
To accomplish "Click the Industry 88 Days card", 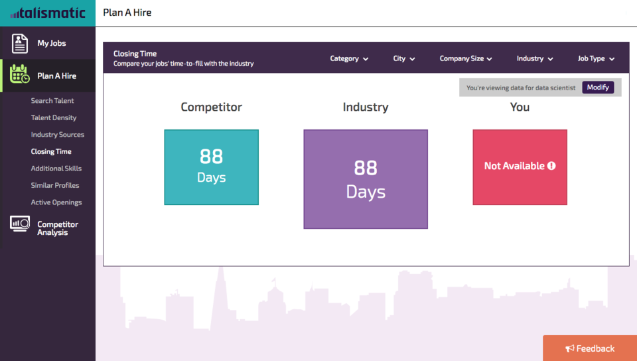I will pos(366,179).
